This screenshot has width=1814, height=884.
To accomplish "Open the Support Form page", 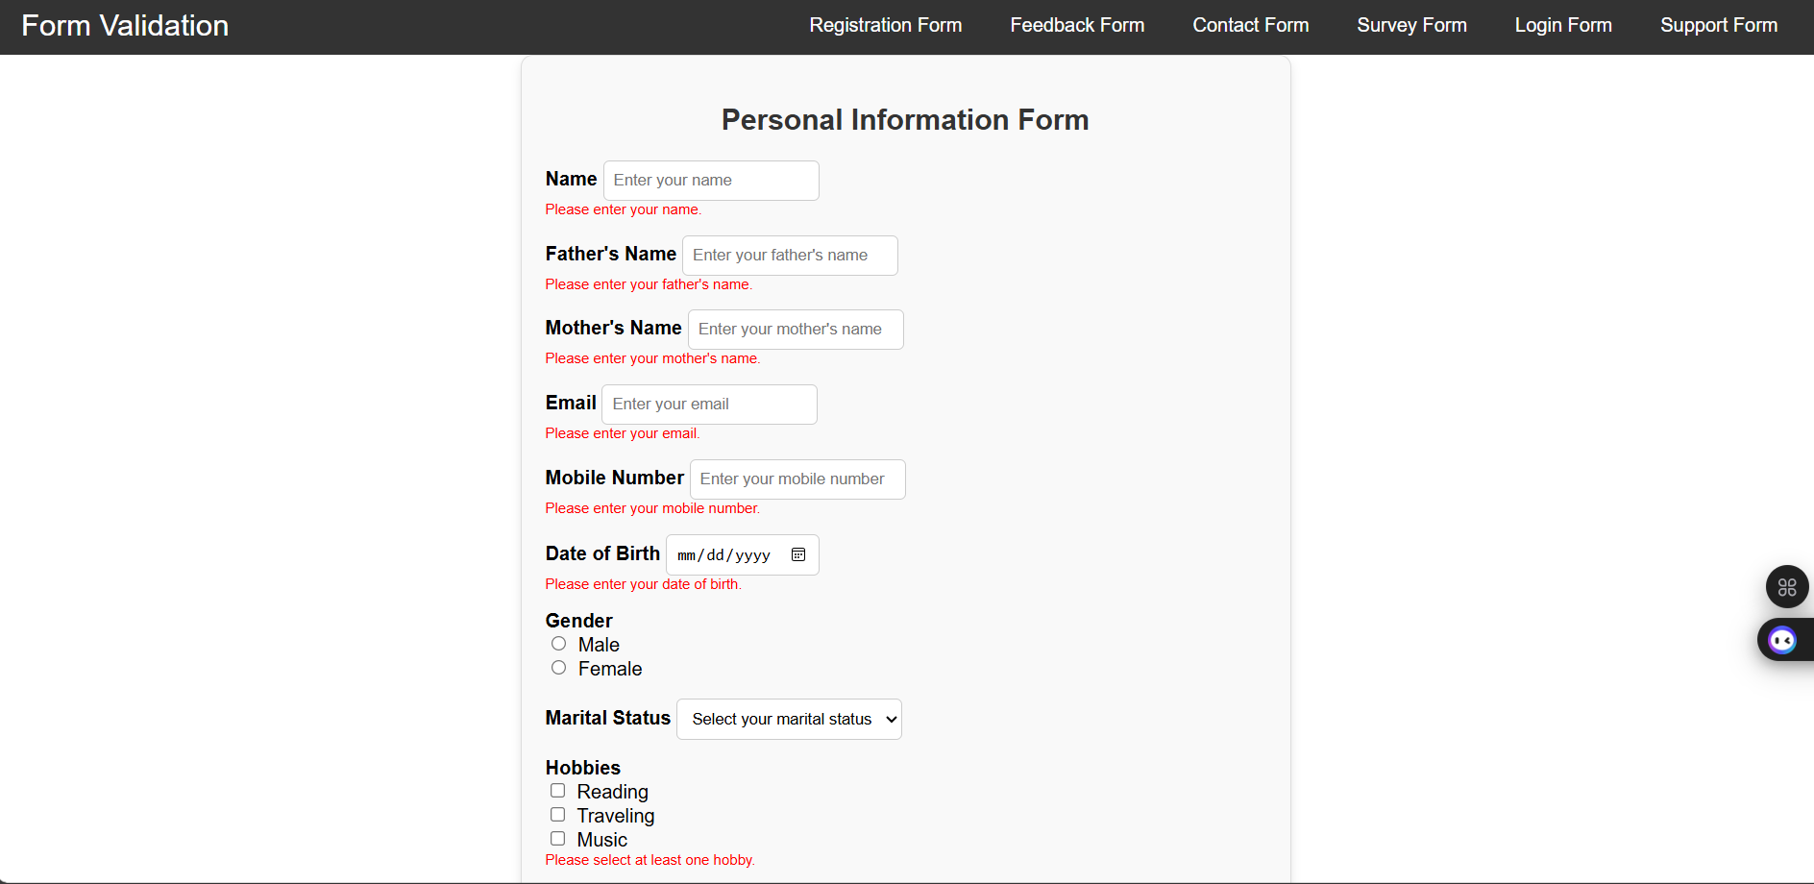I will point(1719,25).
